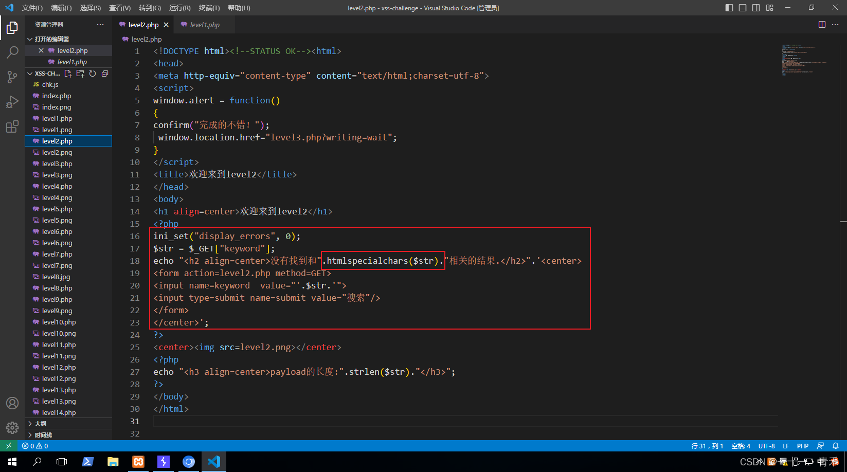Toggle the secondary side bar layout icon
Viewport: 847px width, 472px height.
[x=756, y=8]
